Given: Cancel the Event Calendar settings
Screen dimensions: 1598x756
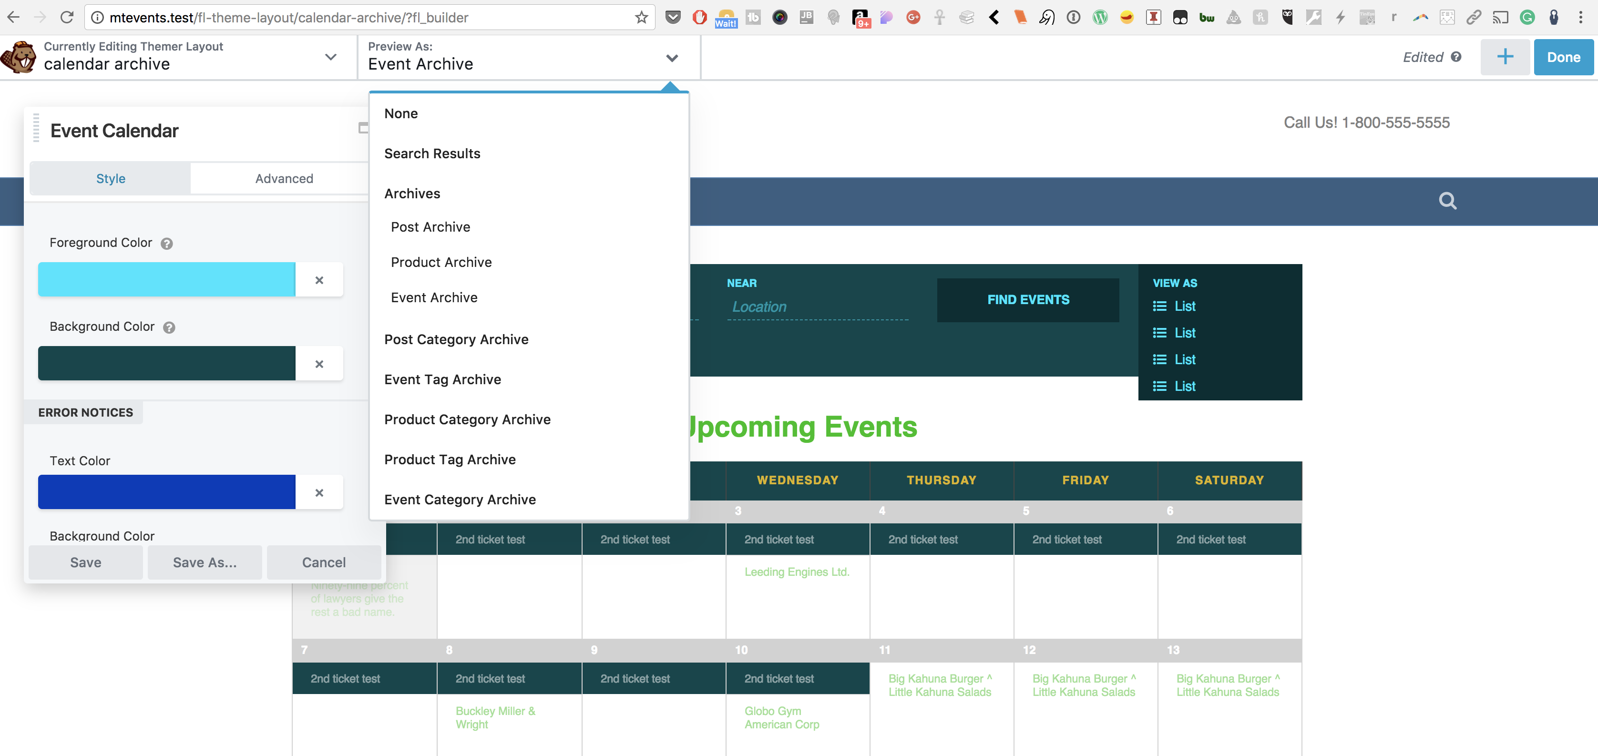Looking at the screenshot, I should [324, 562].
